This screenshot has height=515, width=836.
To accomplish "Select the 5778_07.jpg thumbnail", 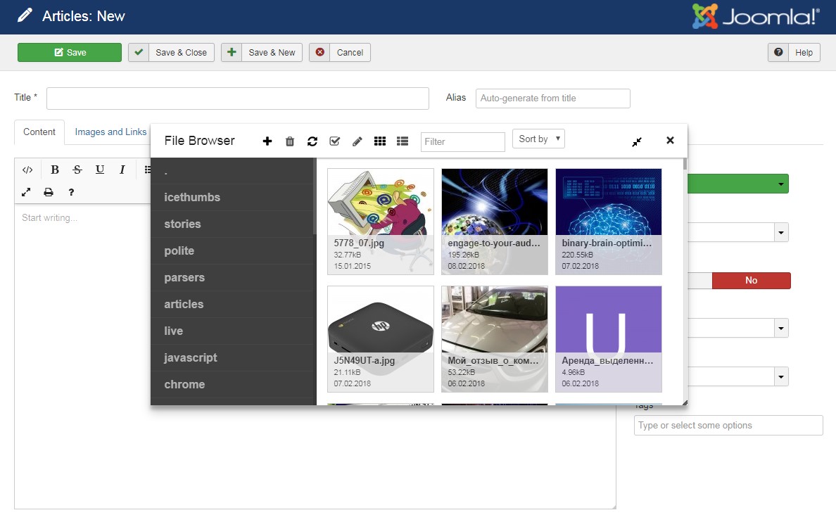I will (381, 222).
